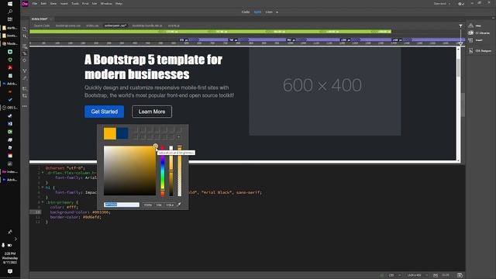Open the Standard workspace dropdown
This screenshot has width=496, height=279.
[442, 4]
